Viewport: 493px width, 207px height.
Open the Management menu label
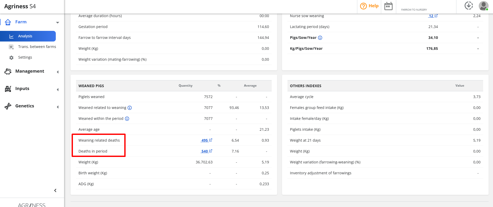tap(30, 71)
